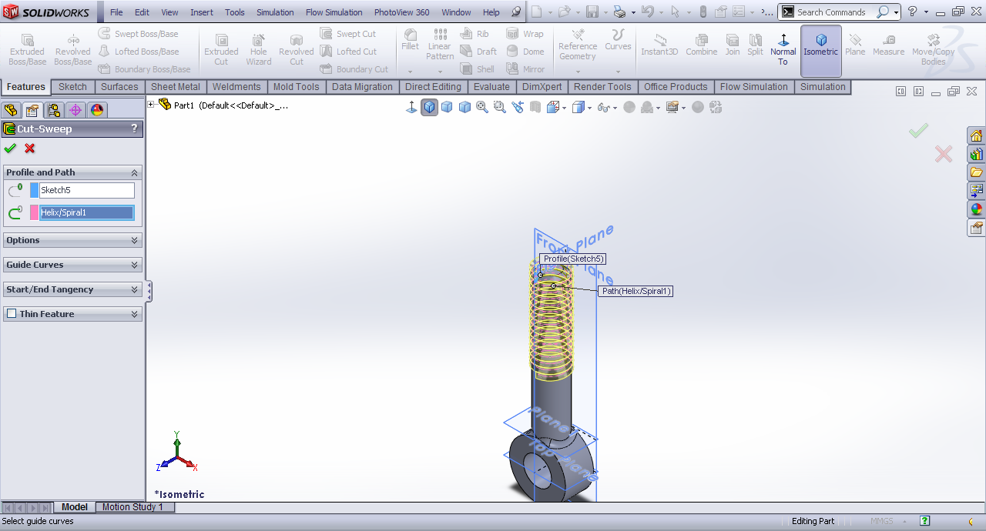986x531 pixels.
Task: Open the Display Style dropdown arrow
Action: (x=589, y=108)
